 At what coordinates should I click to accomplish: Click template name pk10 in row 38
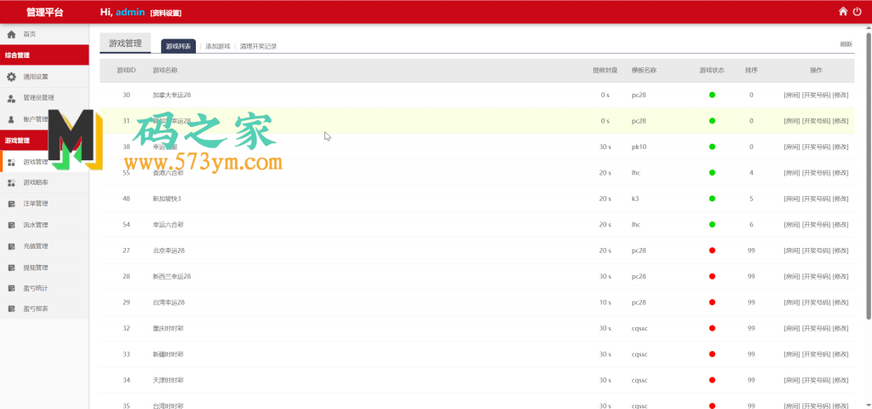[639, 147]
